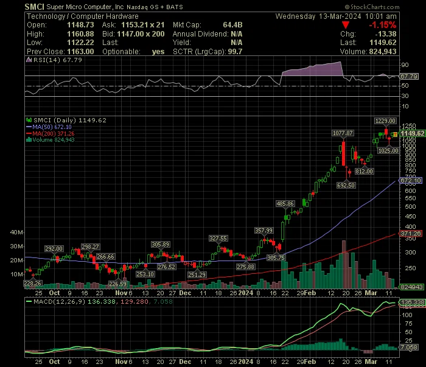The image size is (426, 367).
Task: Click the 275.88 low price annotation
Action: pos(245,267)
